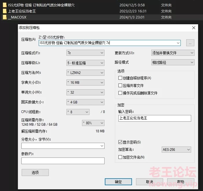
Task: Tick the 创建自释放程序(X) checkbox
Action: (120, 78)
